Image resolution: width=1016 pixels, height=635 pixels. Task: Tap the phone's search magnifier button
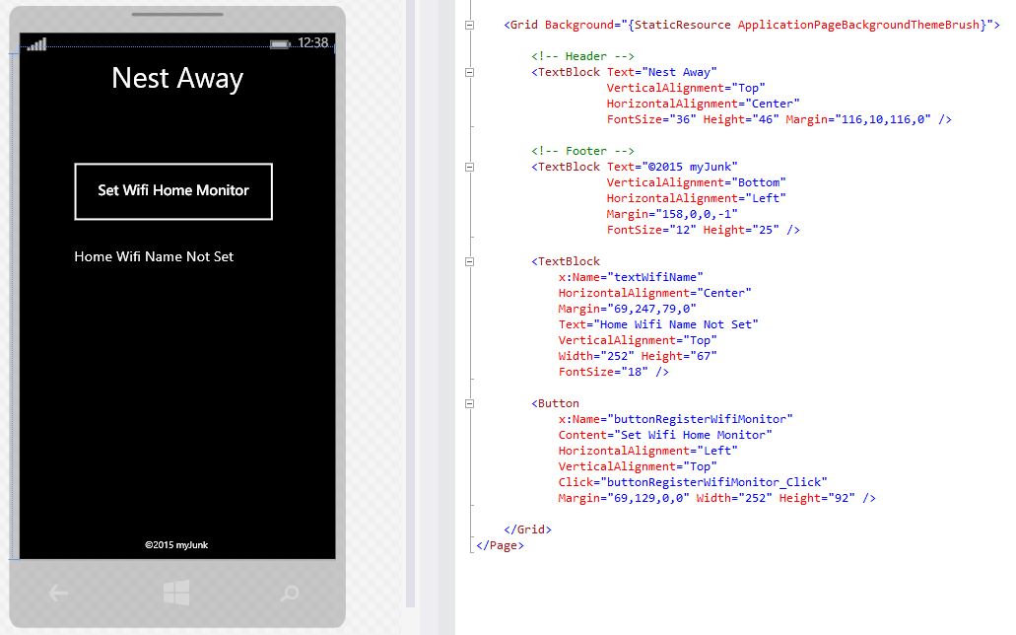tap(290, 593)
